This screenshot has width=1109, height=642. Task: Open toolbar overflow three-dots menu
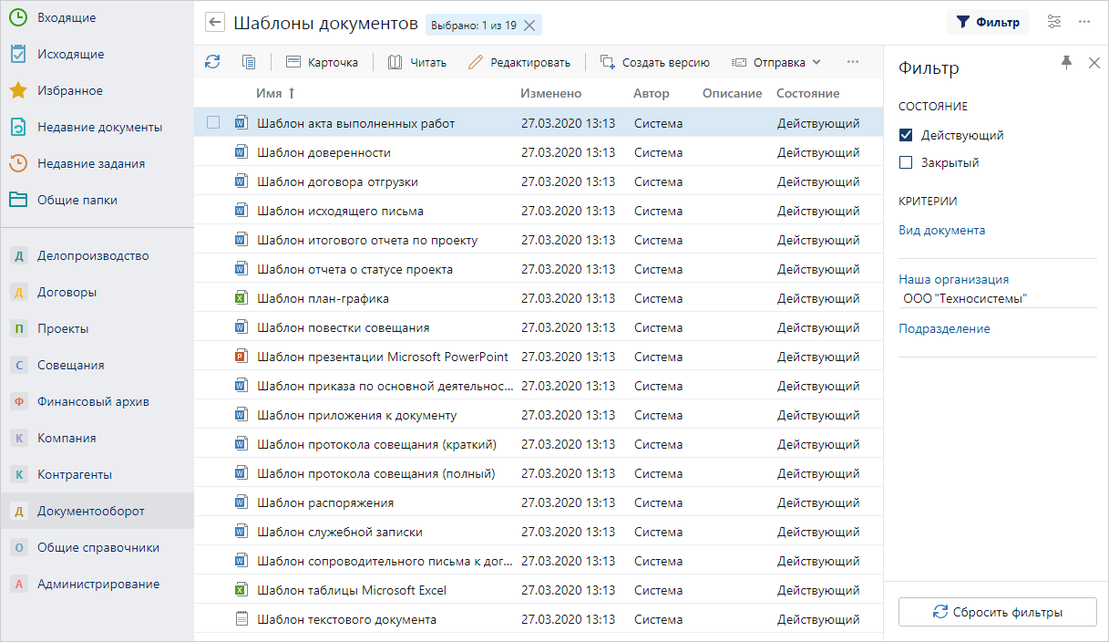[853, 62]
